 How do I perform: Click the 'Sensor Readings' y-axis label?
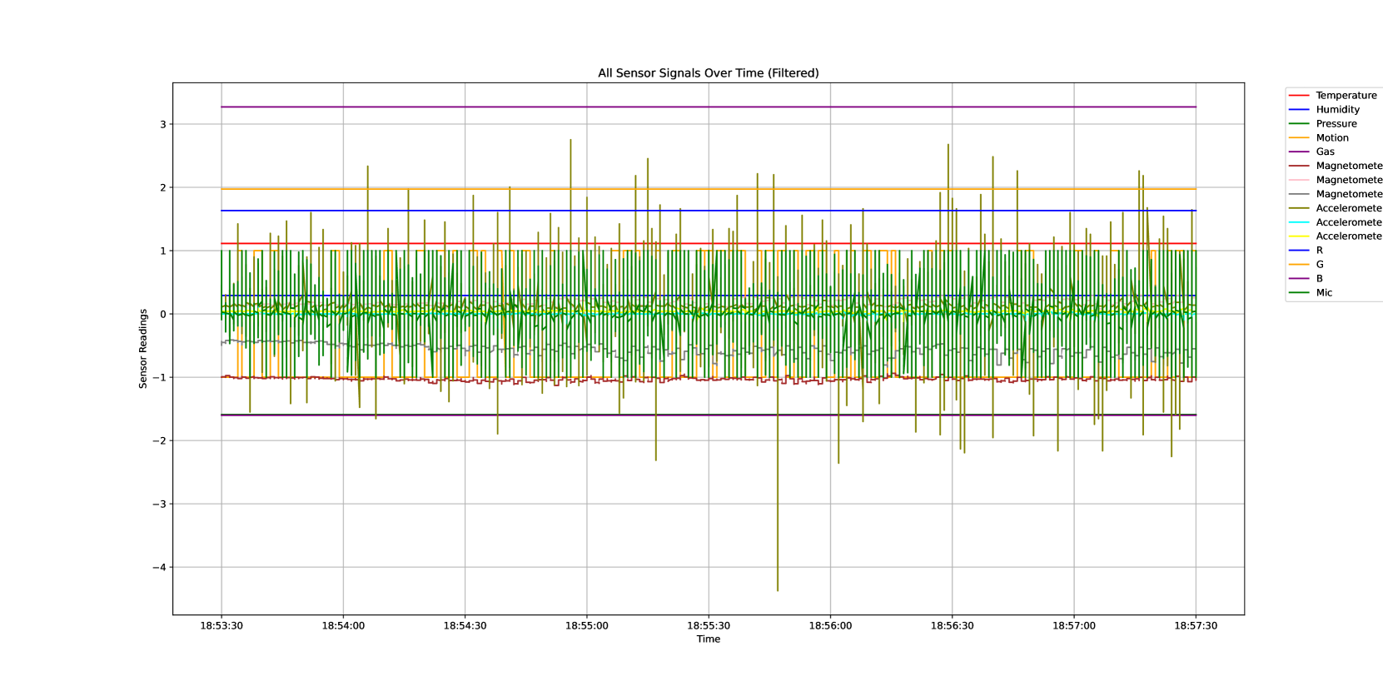click(143, 348)
